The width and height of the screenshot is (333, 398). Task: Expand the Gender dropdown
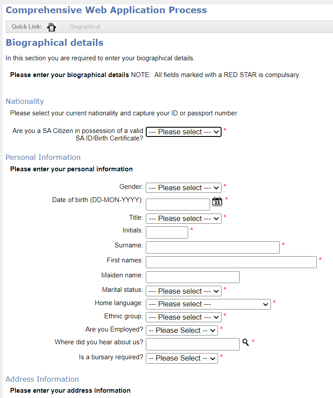click(183, 188)
